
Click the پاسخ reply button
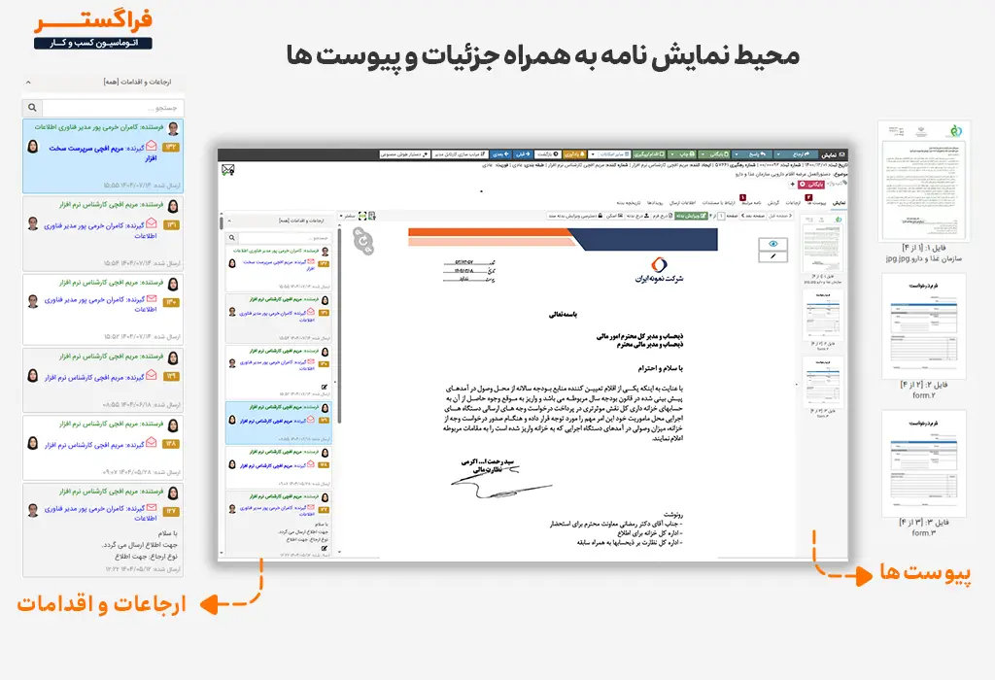(x=754, y=154)
